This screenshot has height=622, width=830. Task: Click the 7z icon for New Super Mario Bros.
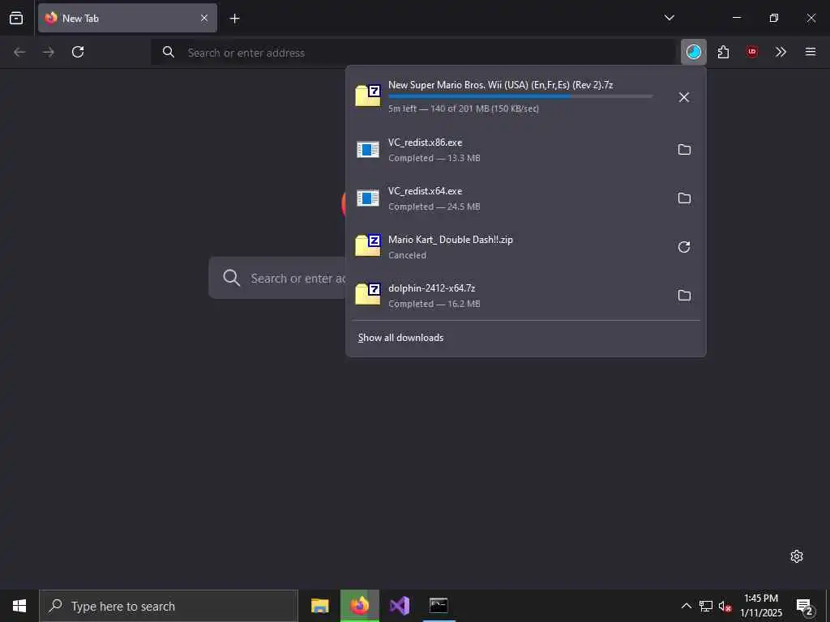tap(368, 96)
